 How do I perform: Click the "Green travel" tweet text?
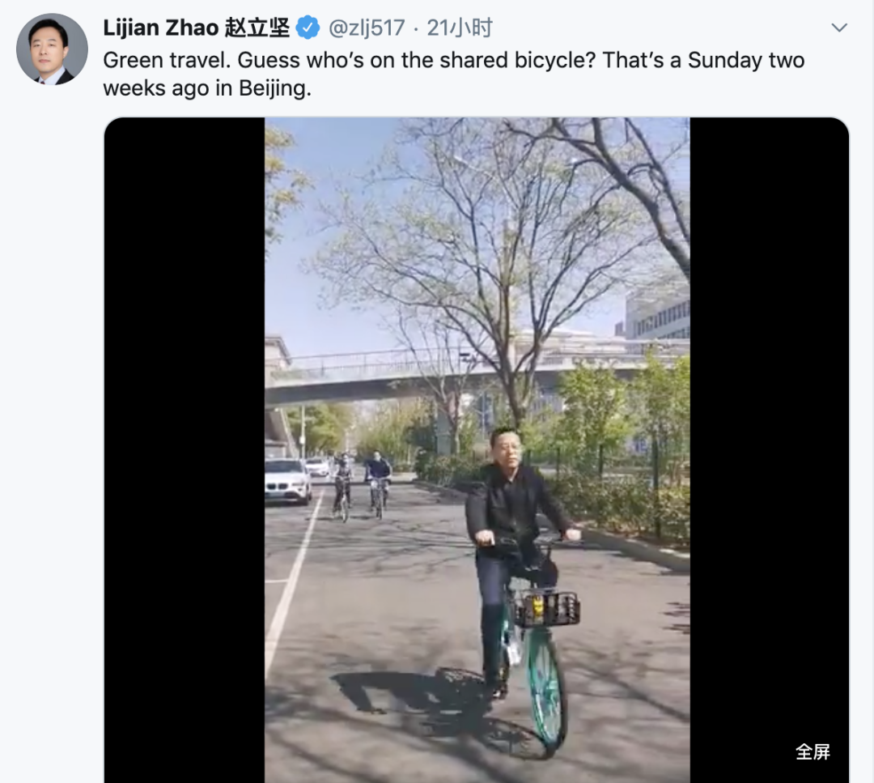[453, 74]
